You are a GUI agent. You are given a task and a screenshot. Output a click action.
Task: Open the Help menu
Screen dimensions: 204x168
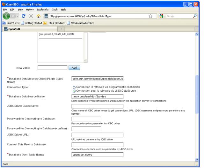[x=63, y=10]
